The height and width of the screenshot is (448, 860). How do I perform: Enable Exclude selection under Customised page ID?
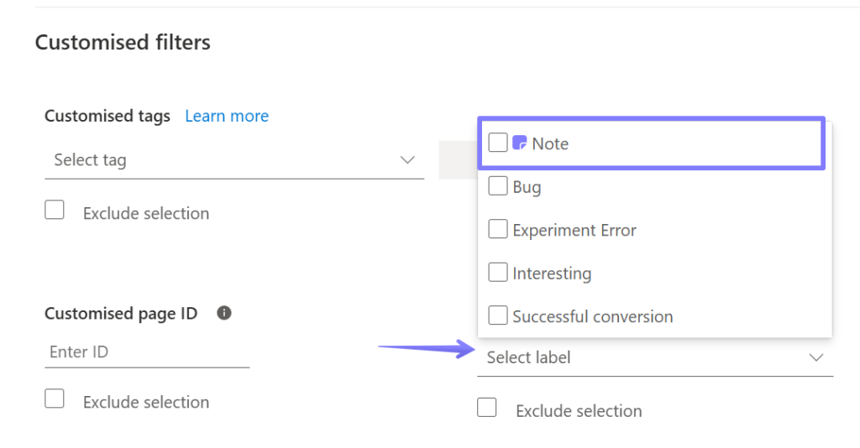coord(55,400)
